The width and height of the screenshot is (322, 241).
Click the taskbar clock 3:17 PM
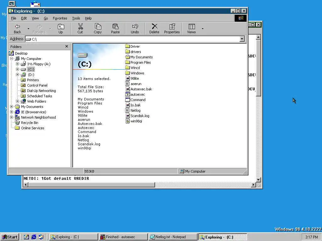[x=311, y=237]
